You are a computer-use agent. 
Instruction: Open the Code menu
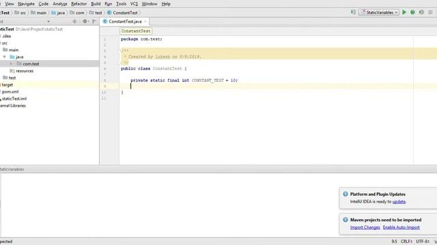point(43,4)
